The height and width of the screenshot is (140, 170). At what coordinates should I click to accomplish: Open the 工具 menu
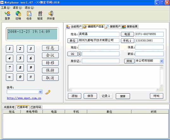5,8
